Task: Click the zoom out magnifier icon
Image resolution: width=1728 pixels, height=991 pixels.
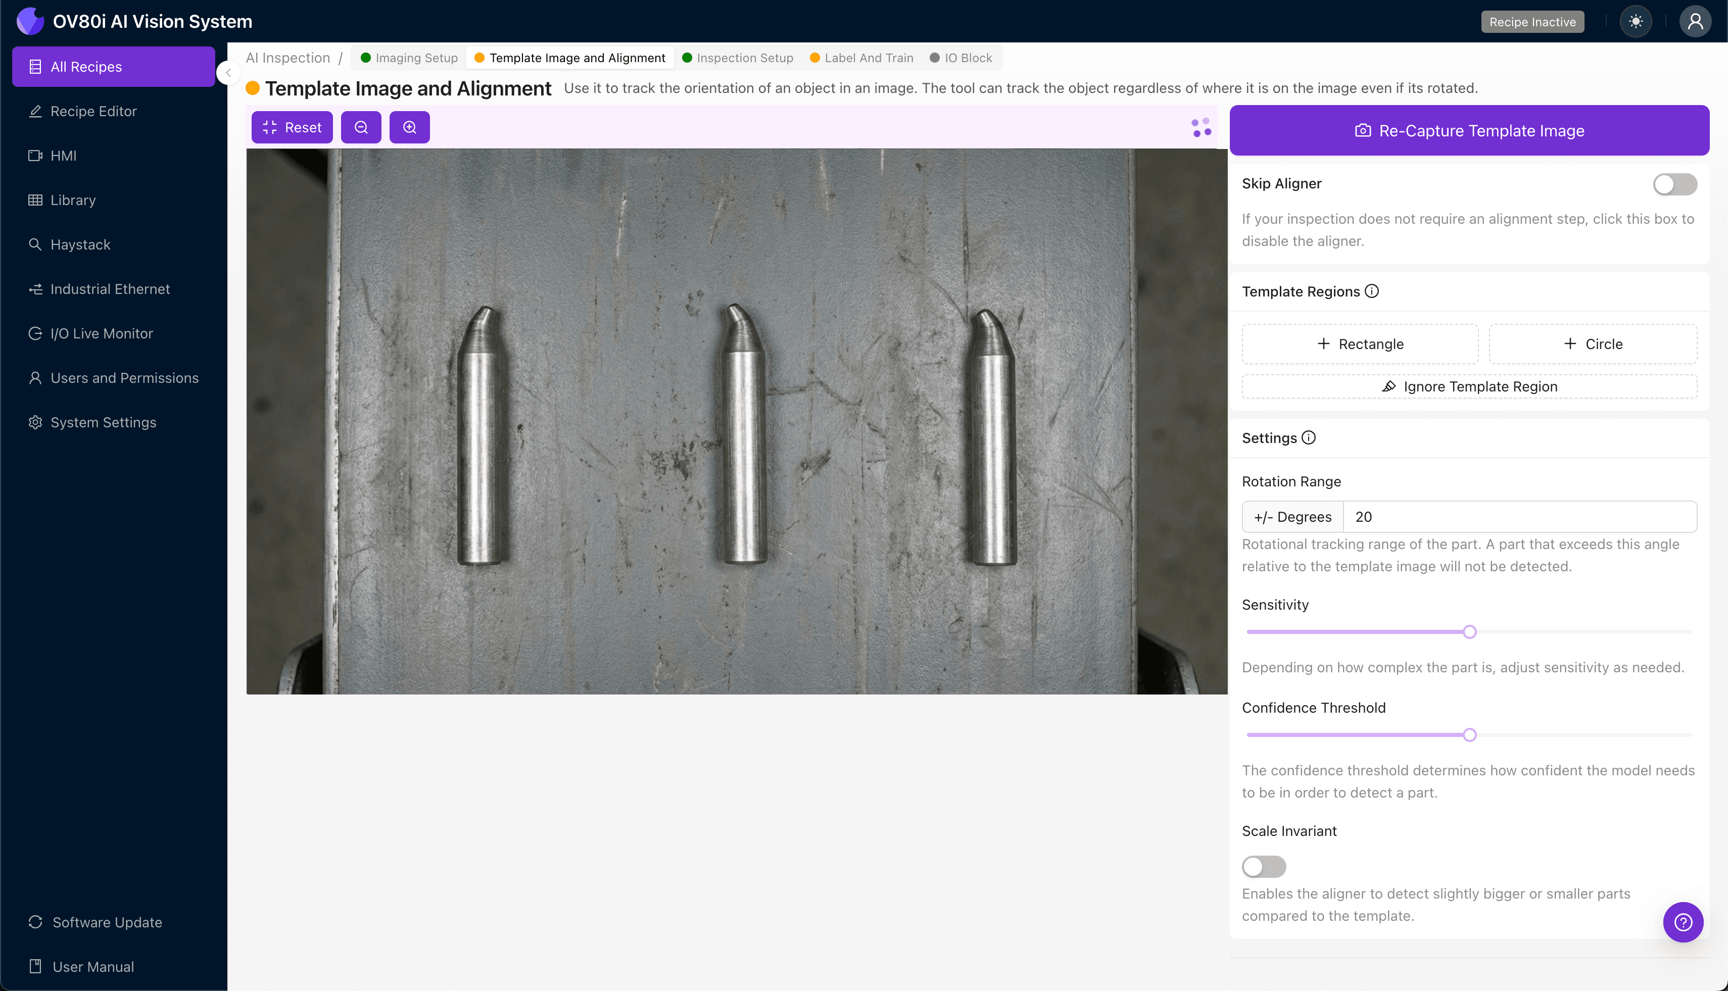Action: [x=361, y=127]
